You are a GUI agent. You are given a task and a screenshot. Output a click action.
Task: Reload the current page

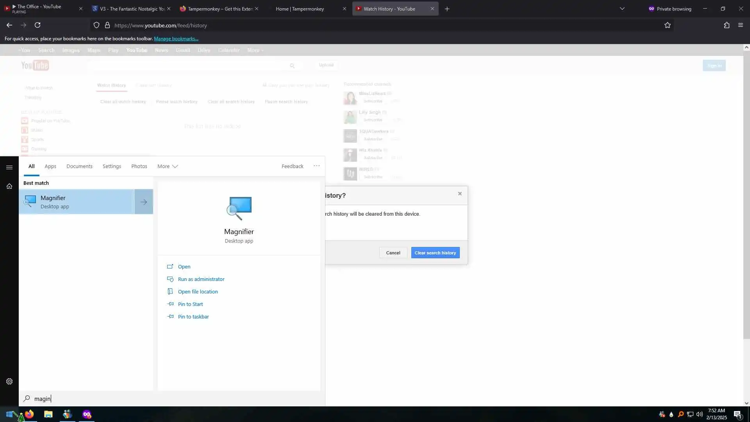click(x=37, y=25)
